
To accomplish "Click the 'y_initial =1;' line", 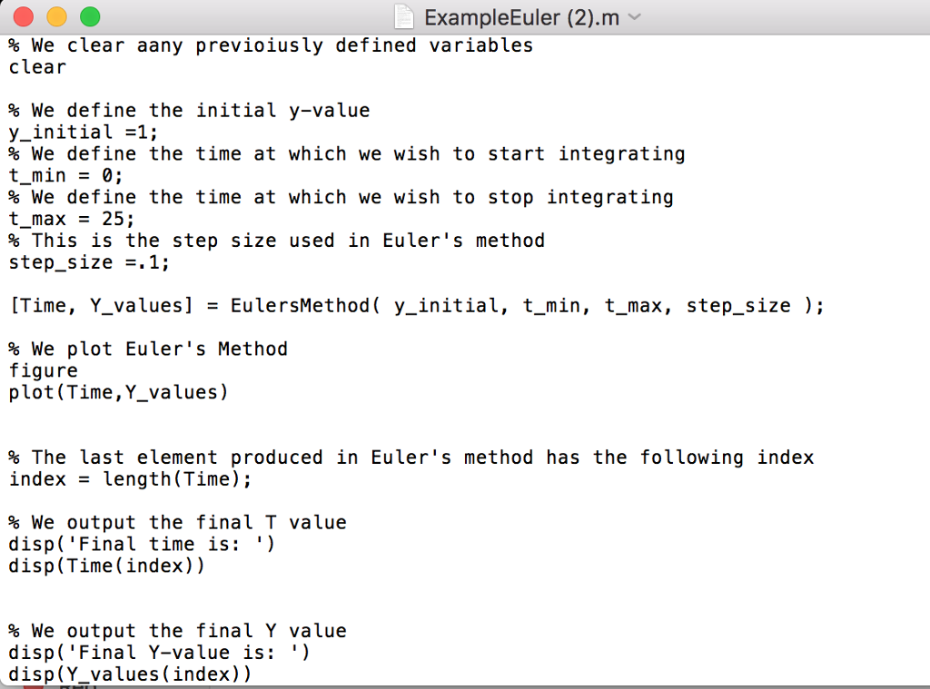I will [83, 133].
